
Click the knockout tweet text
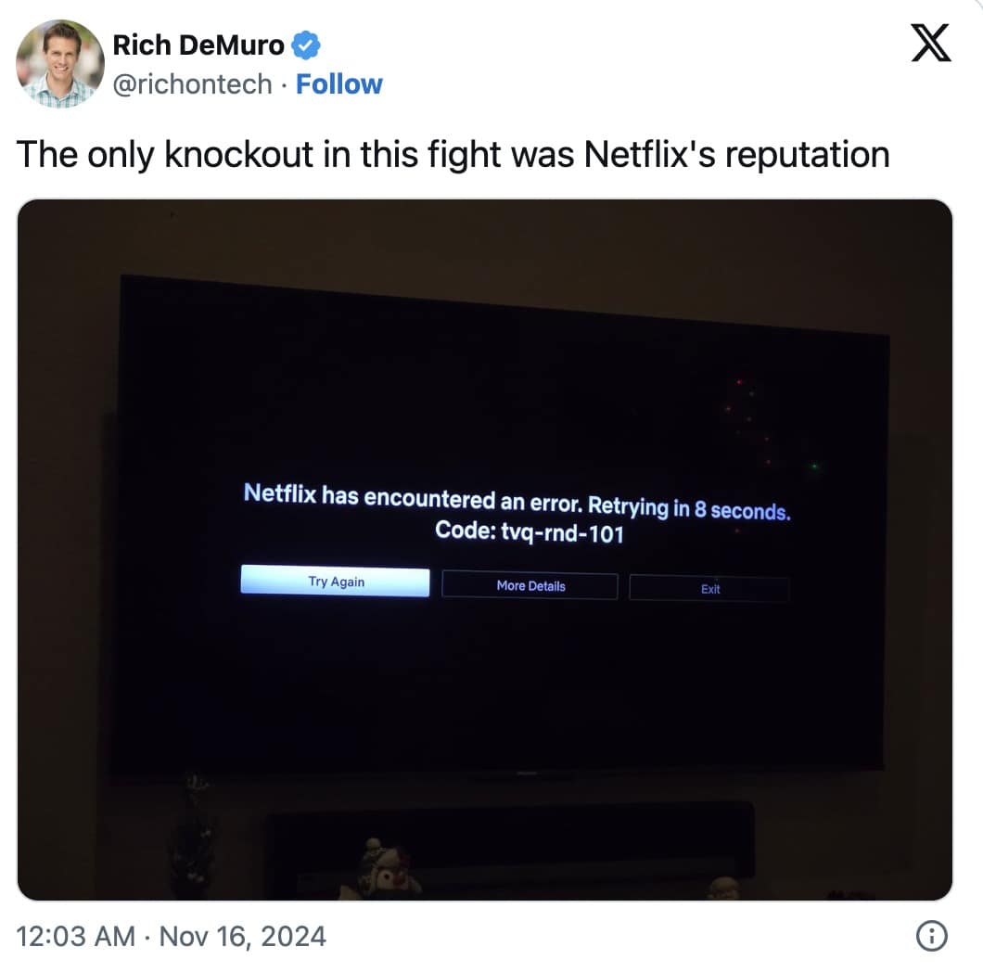tap(453, 154)
